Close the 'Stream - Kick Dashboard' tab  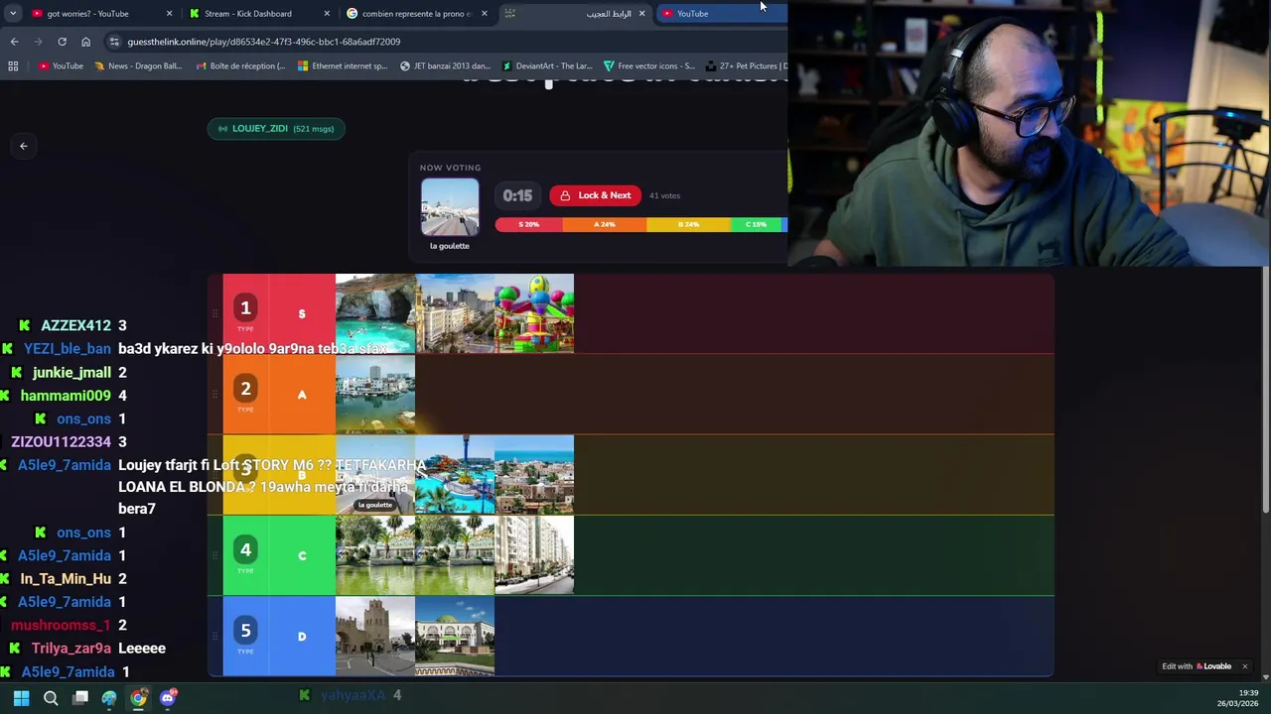click(x=327, y=14)
